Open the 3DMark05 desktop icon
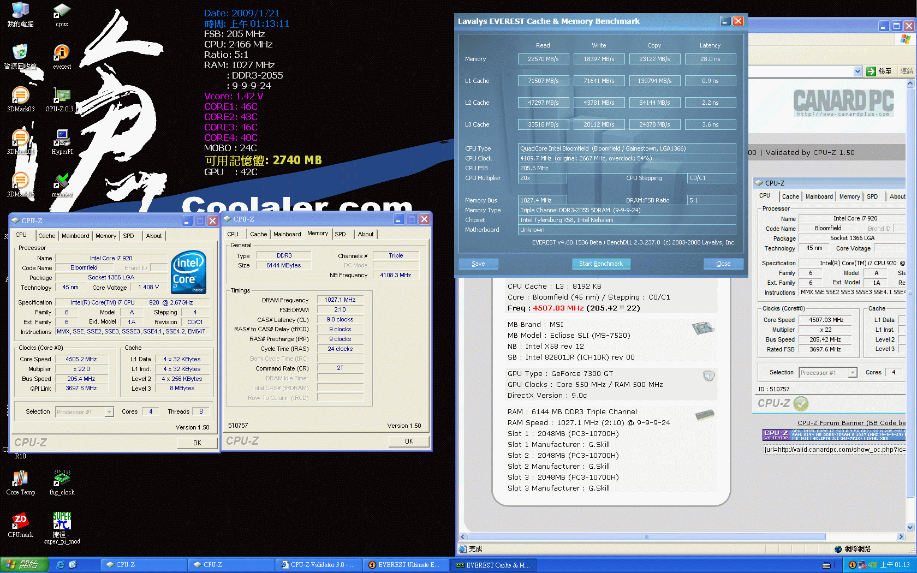917x573 pixels. point(20,142)
